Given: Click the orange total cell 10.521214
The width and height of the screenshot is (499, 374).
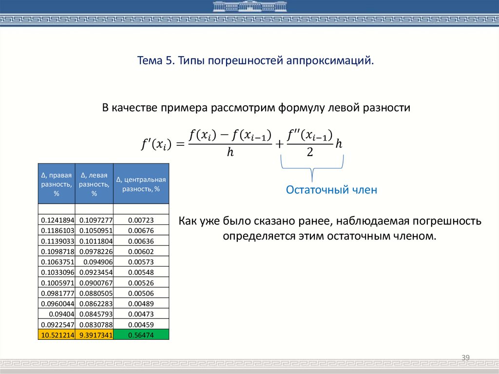Looking at the screenshot, I should [57, 335].
